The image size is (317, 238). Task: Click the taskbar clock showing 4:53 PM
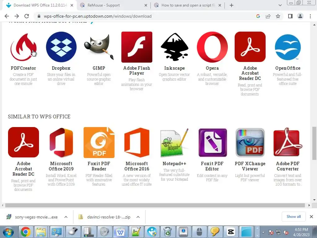point(301,232)
